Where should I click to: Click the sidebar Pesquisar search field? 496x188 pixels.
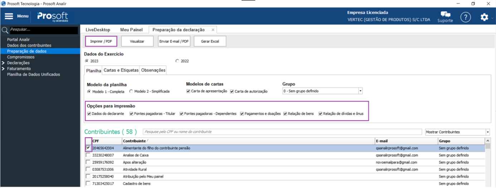(43, 30)
